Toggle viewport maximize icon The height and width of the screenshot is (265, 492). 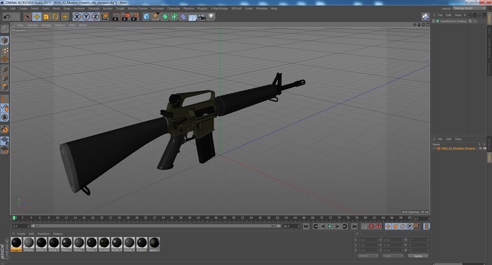coord(427,25)
